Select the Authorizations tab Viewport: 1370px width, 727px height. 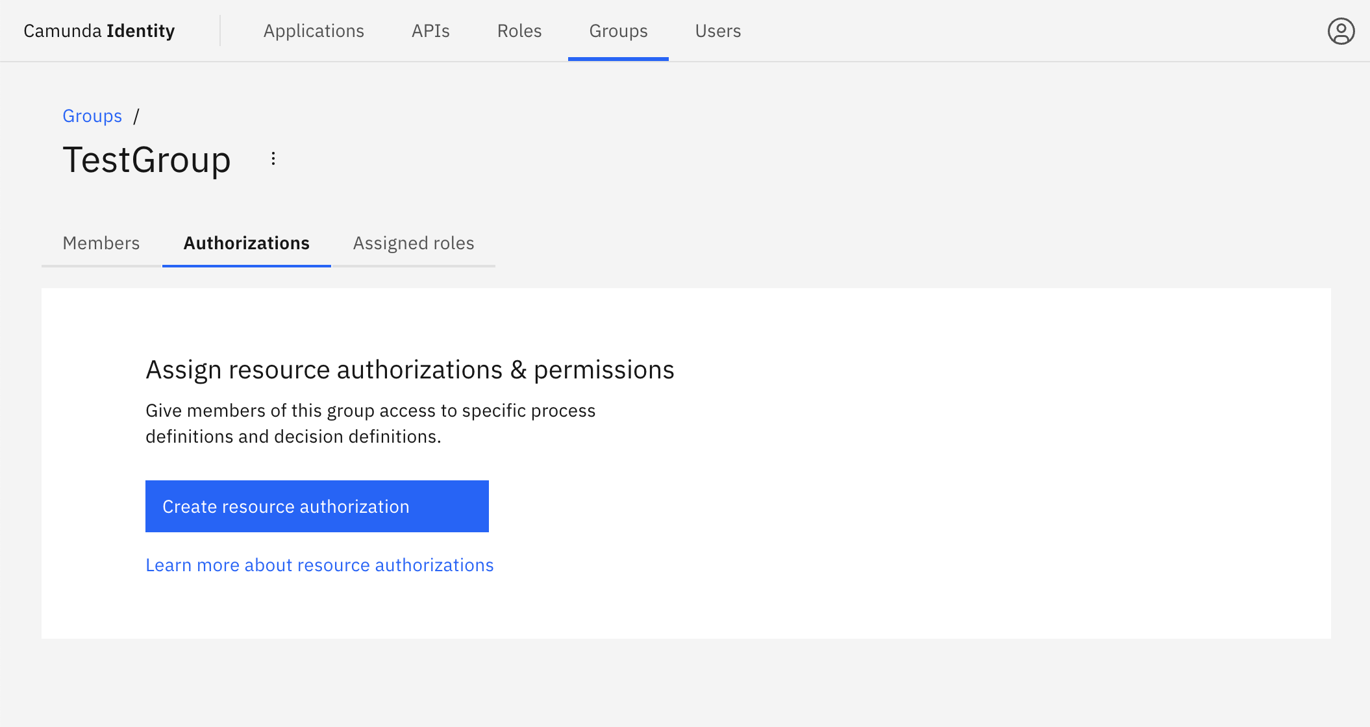click(246, 243)
